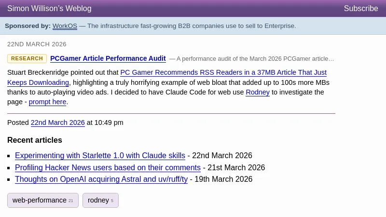Select the web-performance tag

pyautogui.click(x=42, y=200)
